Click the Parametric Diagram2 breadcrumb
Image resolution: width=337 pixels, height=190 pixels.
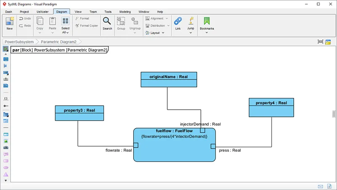pos(59,42)
